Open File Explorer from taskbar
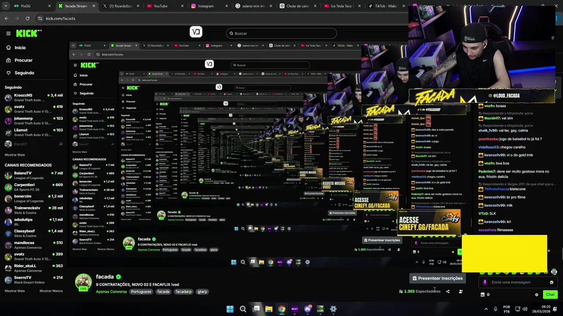563x316 pixels. click(x=269, y=309)
